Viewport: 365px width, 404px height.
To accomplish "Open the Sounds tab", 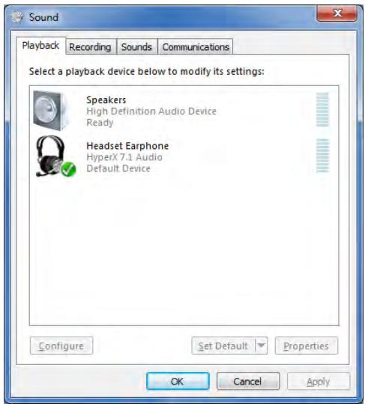I will (136, 47).
